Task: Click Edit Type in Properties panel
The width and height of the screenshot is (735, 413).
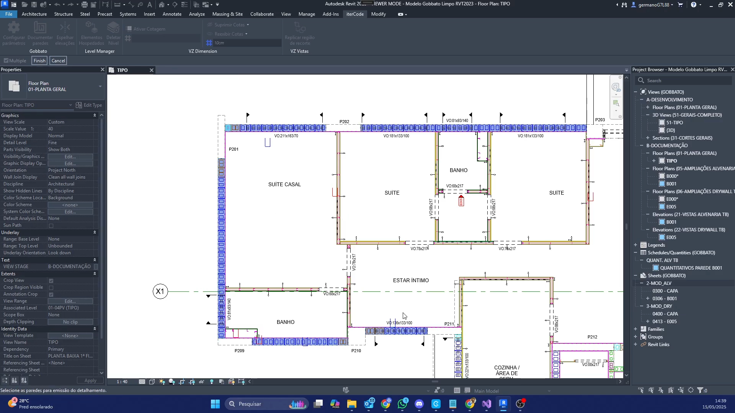Action: (89, 105)
